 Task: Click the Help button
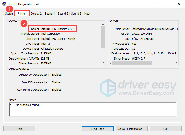click(x=19, y=129)
